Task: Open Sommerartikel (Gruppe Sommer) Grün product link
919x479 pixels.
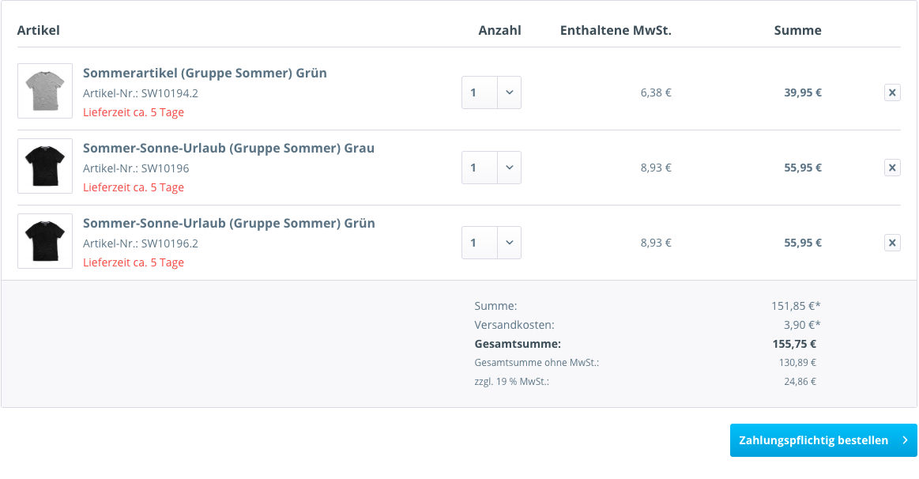Action: (205, 74)
